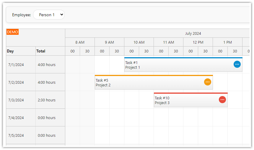
Task: Click the 7/3/2024 day row header
Action: (x=21, y=100)
